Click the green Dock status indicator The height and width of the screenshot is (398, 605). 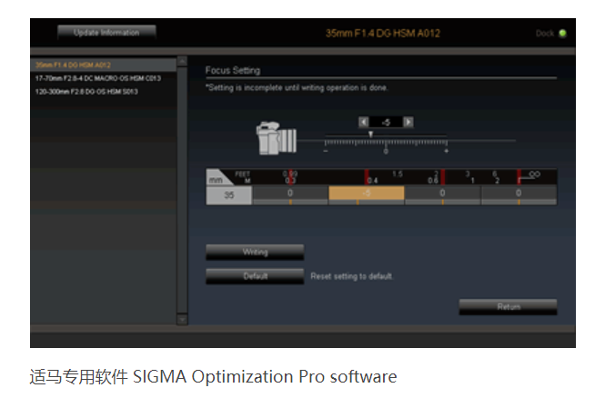click(x=562, y=33)
